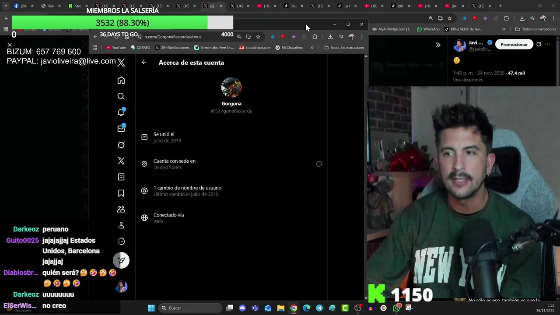Open the Home icon in X sidebar
The width and height of the screenshot is (560, 315).
[121, 80]
